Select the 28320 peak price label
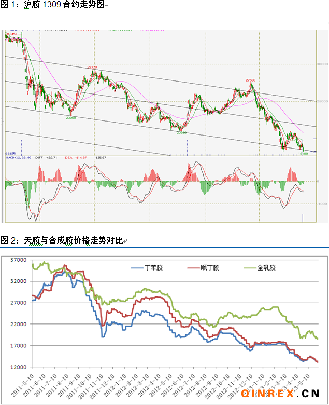The width and height of the screenshot is (329, 405). tap(92, 67)
